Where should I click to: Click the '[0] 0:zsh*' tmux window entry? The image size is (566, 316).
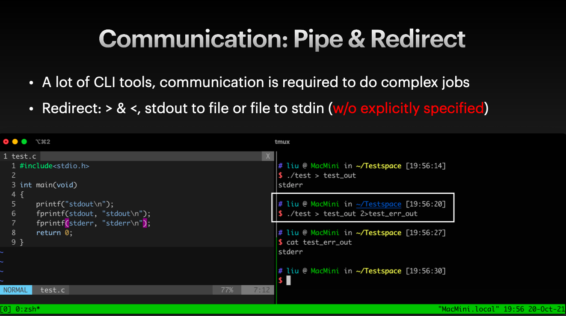[x=20, y=308]
